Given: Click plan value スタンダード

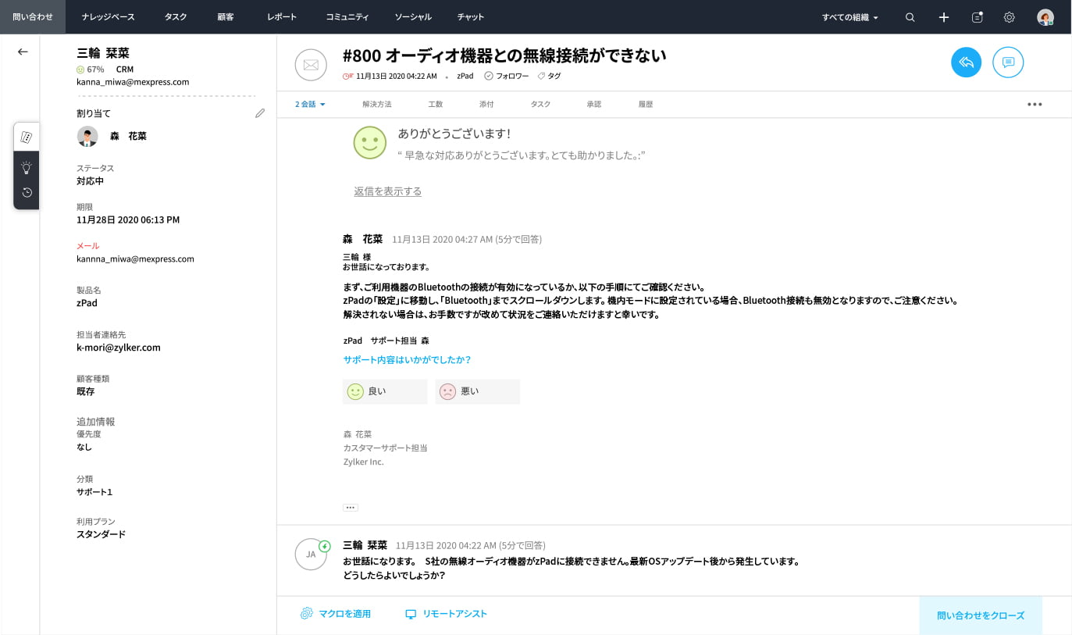Looking at the screenshot, I should [101, 534].
